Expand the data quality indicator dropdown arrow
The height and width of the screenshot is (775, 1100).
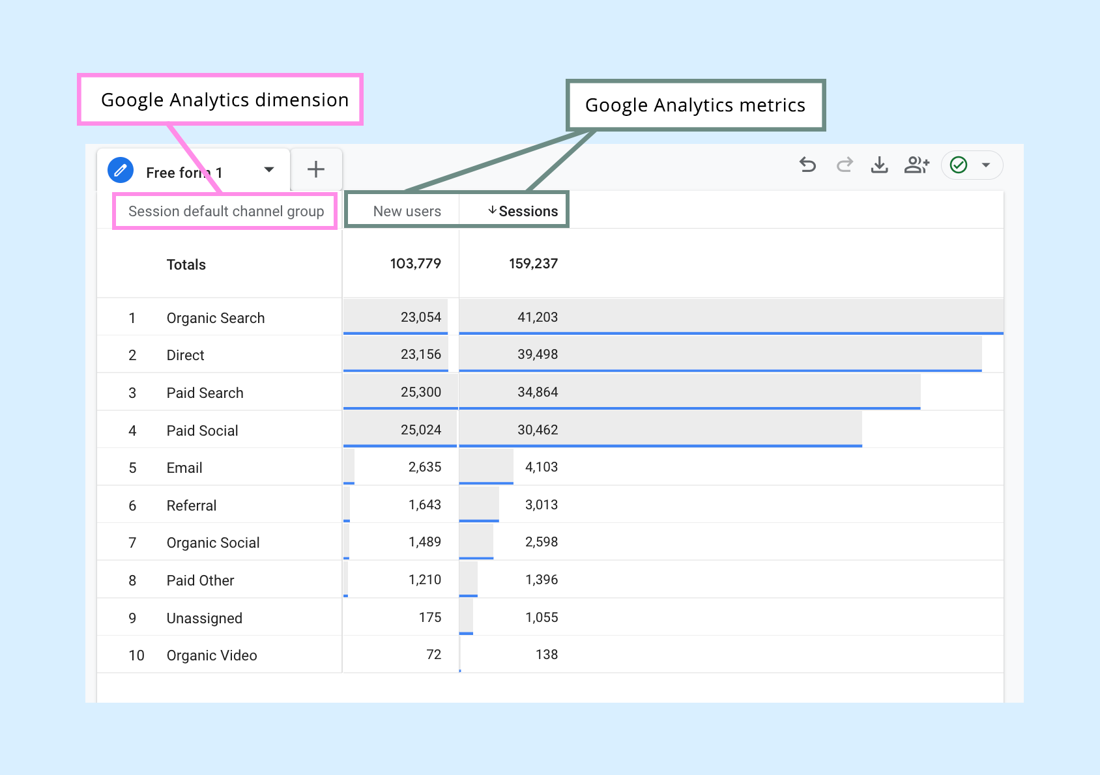[986, 165]
